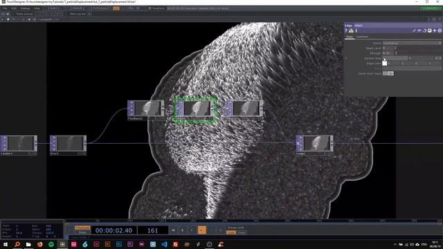Open File Explorer from taskbar
Screen dimensions: 443x249
(x=28, y=244)
